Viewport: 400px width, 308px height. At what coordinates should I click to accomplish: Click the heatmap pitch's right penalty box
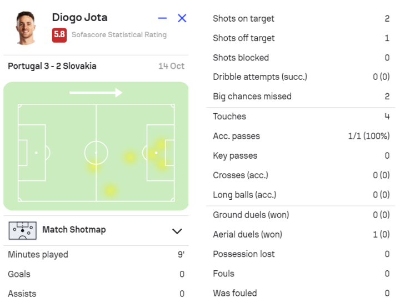[161, 153]
